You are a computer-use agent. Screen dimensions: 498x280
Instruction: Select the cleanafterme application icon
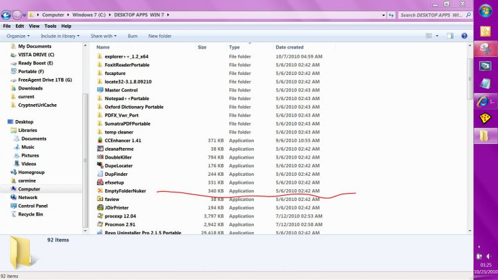tap(100, 149)
